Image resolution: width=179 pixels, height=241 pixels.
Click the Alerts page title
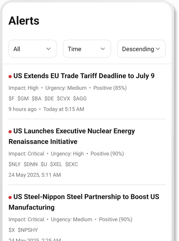(23, 20)
